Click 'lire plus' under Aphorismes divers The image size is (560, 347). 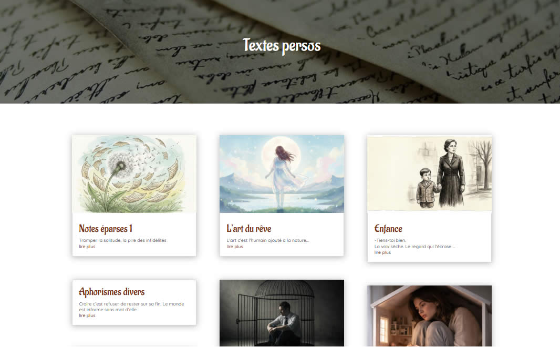[x=87, y=315]
